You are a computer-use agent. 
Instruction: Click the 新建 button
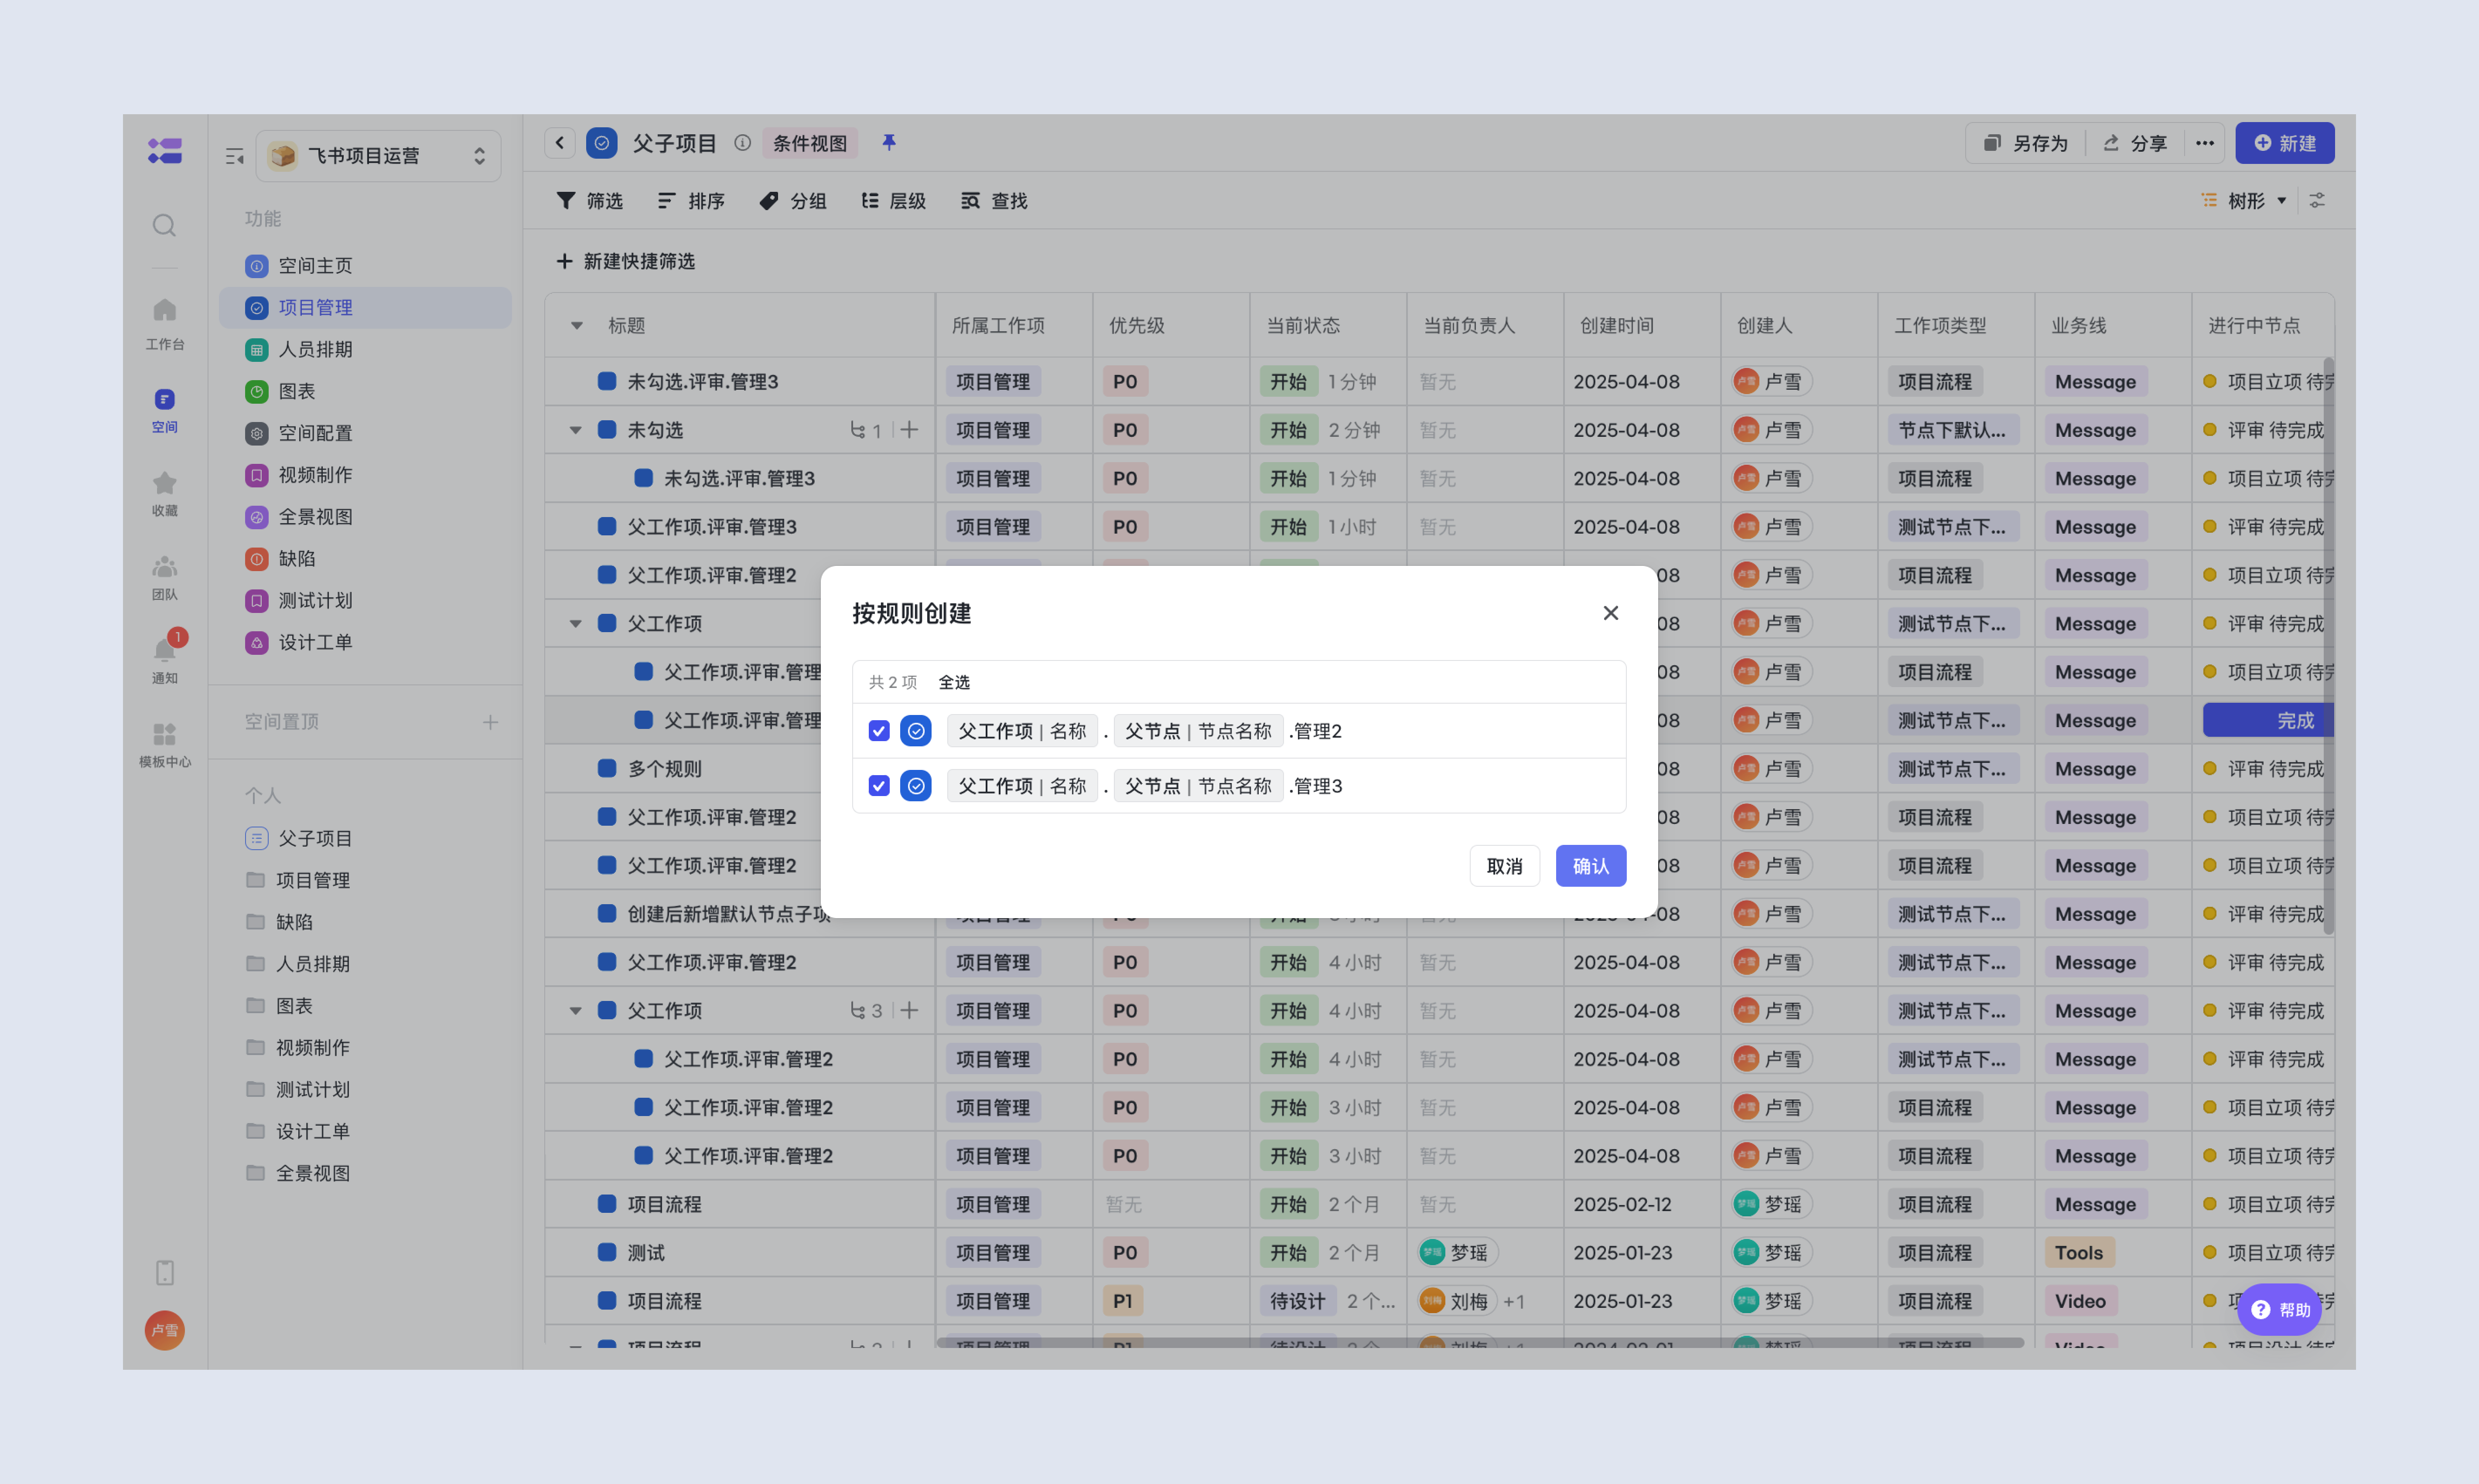coord(2285,143)
